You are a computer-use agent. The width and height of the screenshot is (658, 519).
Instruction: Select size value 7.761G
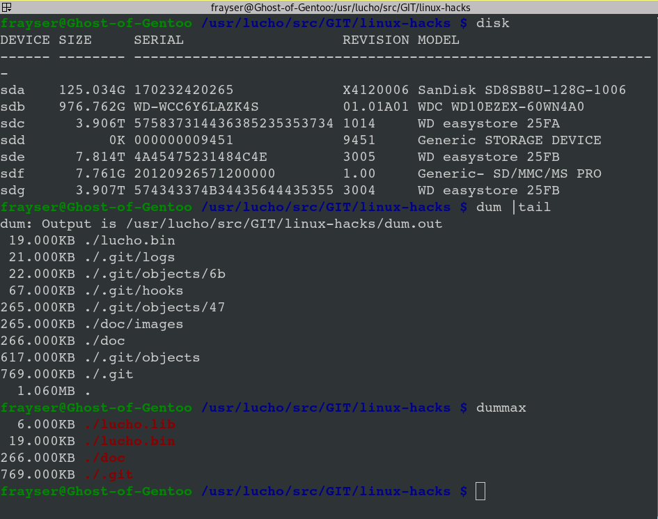click(100, 173)
